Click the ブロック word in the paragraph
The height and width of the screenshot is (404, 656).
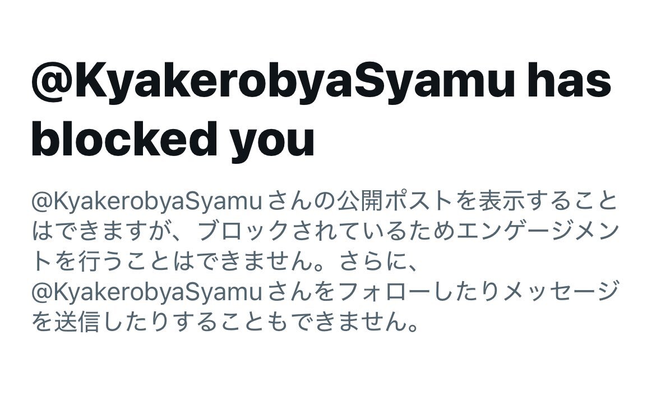tap(243, 232)
